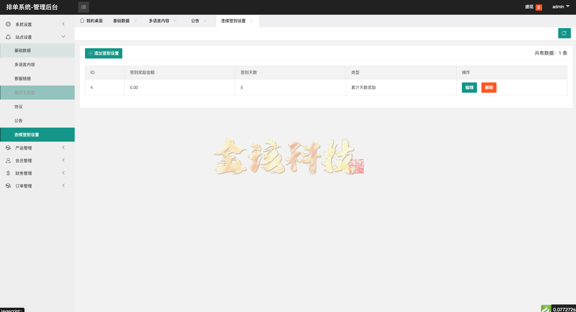576x312 pixels.
Task: Switch to the 公告 tab
Action: pos(195,21)
